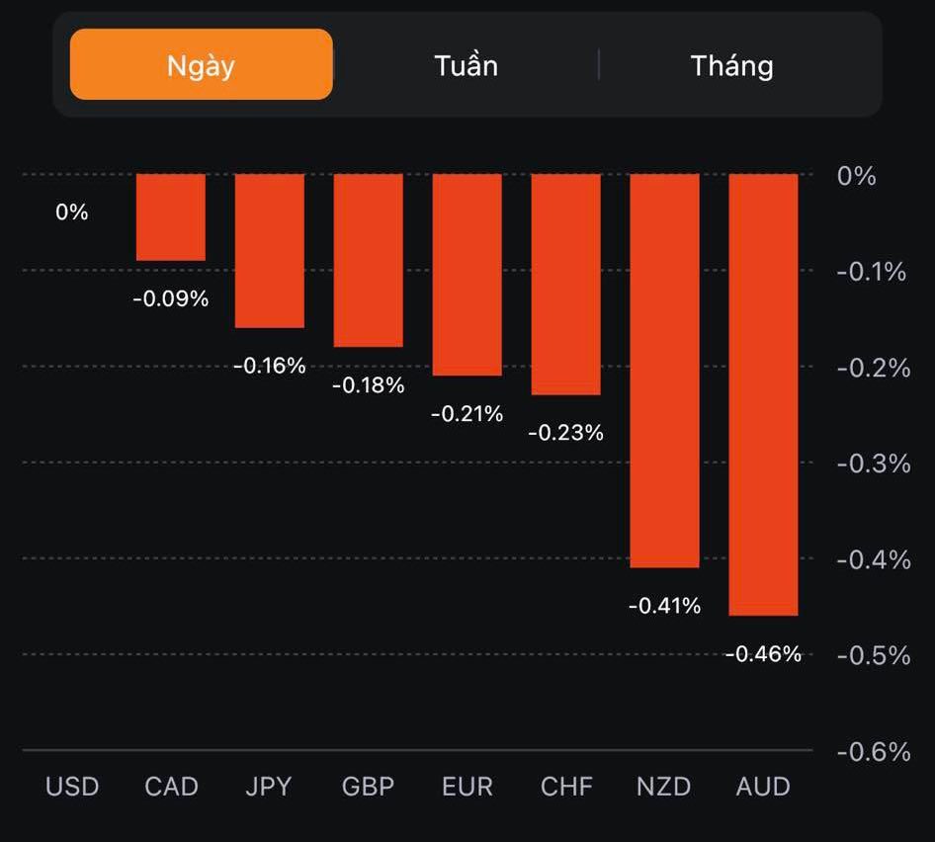The height and width of the screenshot is (842, 935).
Task: Select the NZD bar in the chart
Action: pos(664,371)
